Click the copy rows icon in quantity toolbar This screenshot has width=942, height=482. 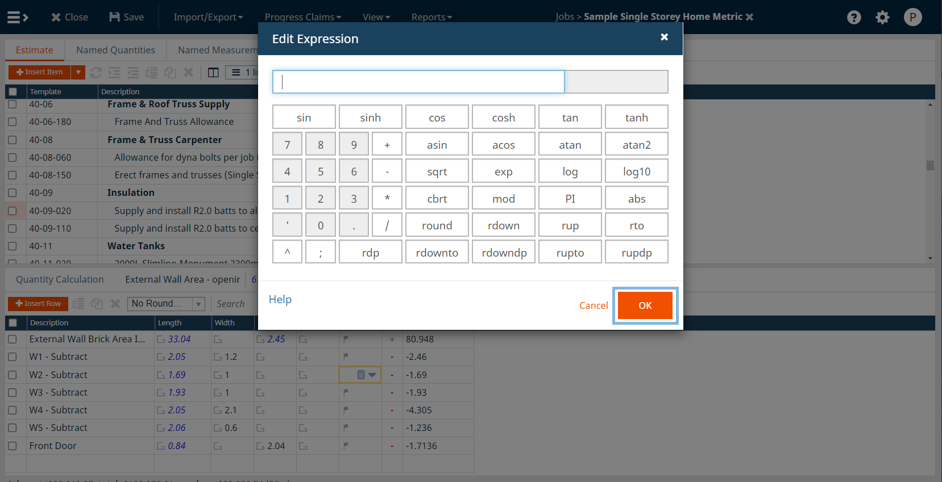[x=97, y=304]
